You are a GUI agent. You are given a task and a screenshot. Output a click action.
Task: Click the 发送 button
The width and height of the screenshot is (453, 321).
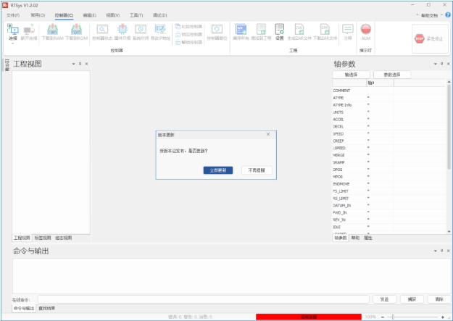(x=385, y=299)
